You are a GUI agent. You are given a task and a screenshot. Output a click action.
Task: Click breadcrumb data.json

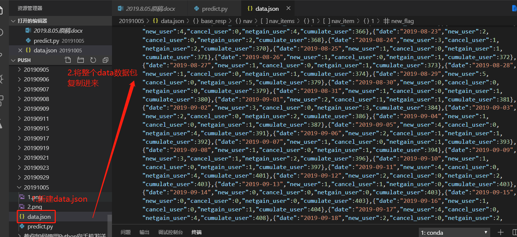[172, 21]
